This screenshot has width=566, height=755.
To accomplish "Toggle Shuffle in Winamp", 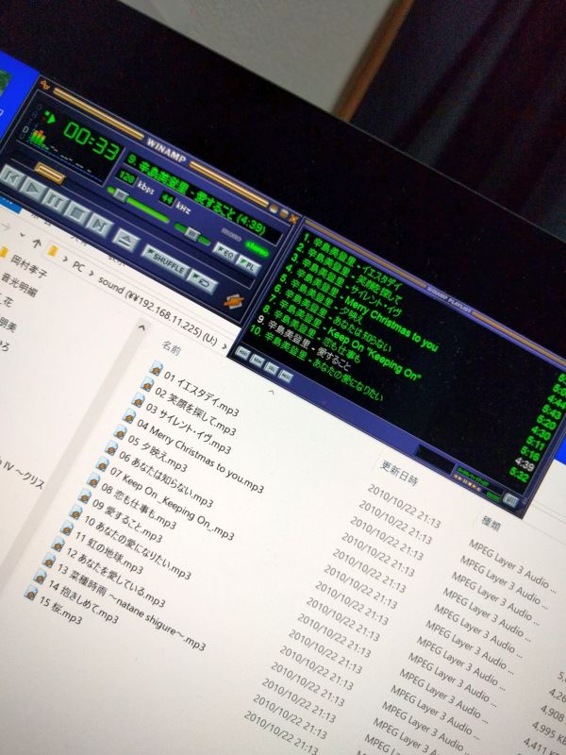I will (x=165, y=262).
